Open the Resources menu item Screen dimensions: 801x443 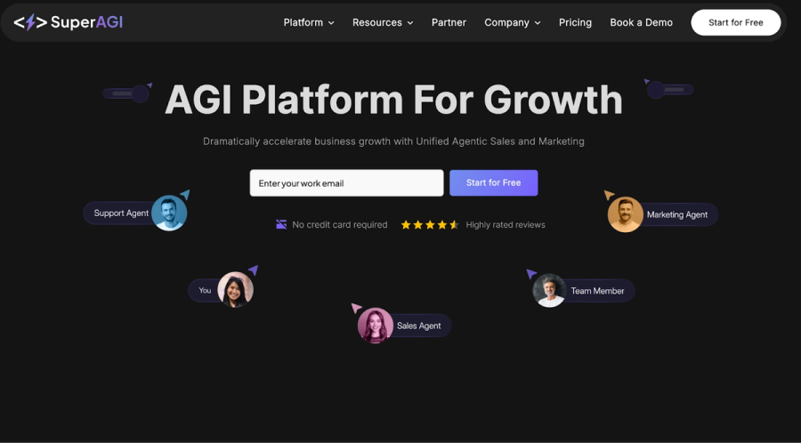point(377,22)
